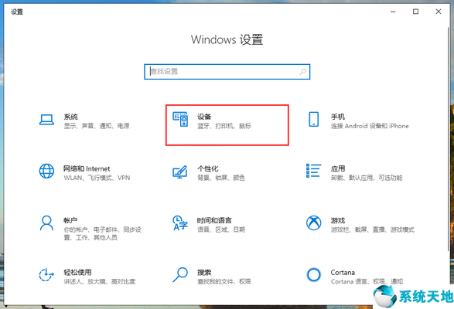The height and width of the screenshot is (309, 454).
Task: Open the 设备 settings title link
Action: (x=204, y=117)
